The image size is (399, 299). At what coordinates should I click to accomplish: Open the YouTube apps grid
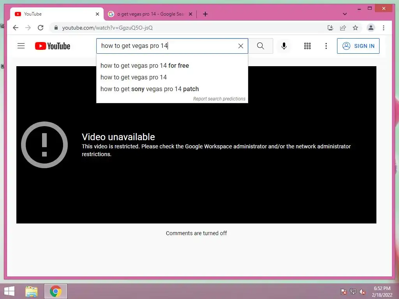[307, 46]
